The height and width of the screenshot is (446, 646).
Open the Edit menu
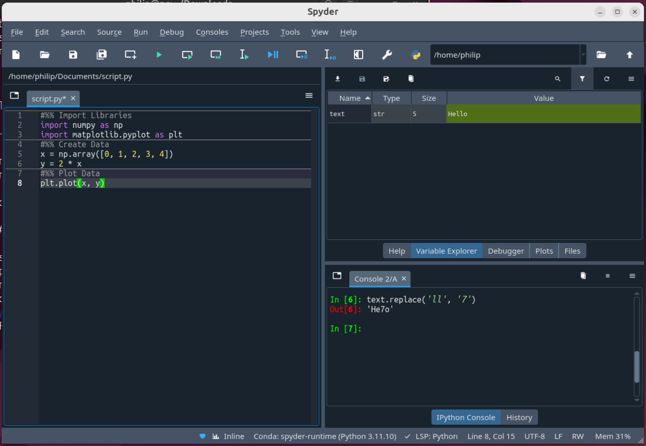pyautogui.click(x=42, y=32)
